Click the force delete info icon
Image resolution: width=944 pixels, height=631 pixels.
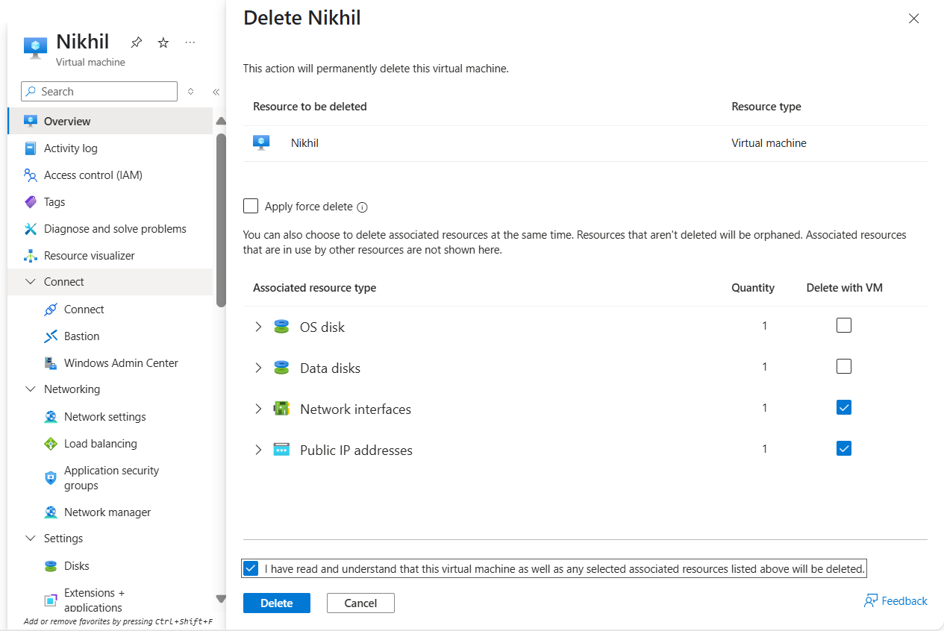[362, 207]
